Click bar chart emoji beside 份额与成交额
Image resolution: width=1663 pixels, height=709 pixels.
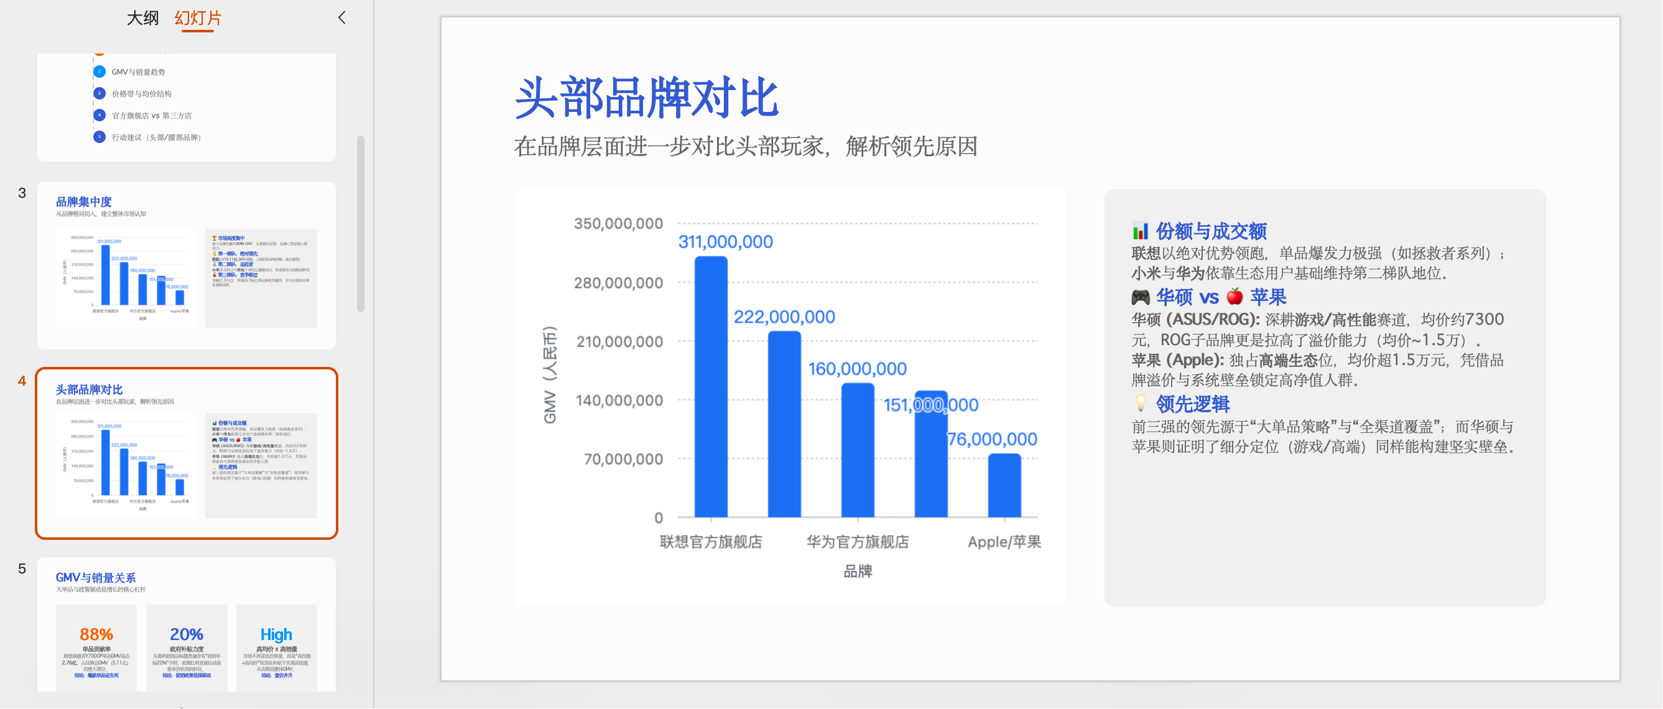(1140, 231)
